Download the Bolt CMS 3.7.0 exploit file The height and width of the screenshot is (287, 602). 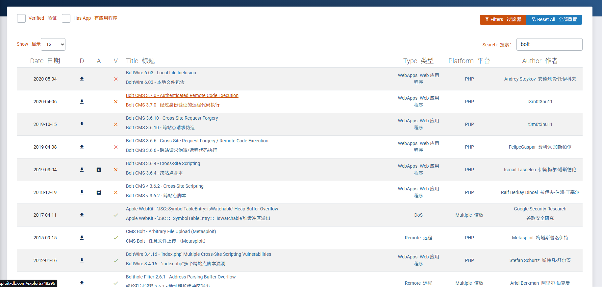[82, 102]
